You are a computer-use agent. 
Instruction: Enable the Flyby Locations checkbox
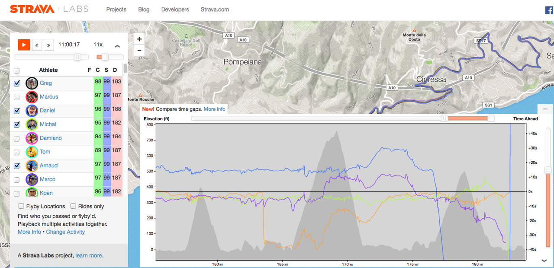[21, 206]
